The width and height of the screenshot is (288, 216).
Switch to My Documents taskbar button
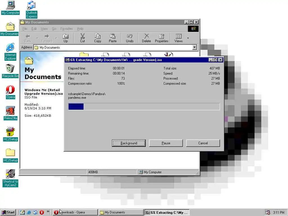[121, 212]
